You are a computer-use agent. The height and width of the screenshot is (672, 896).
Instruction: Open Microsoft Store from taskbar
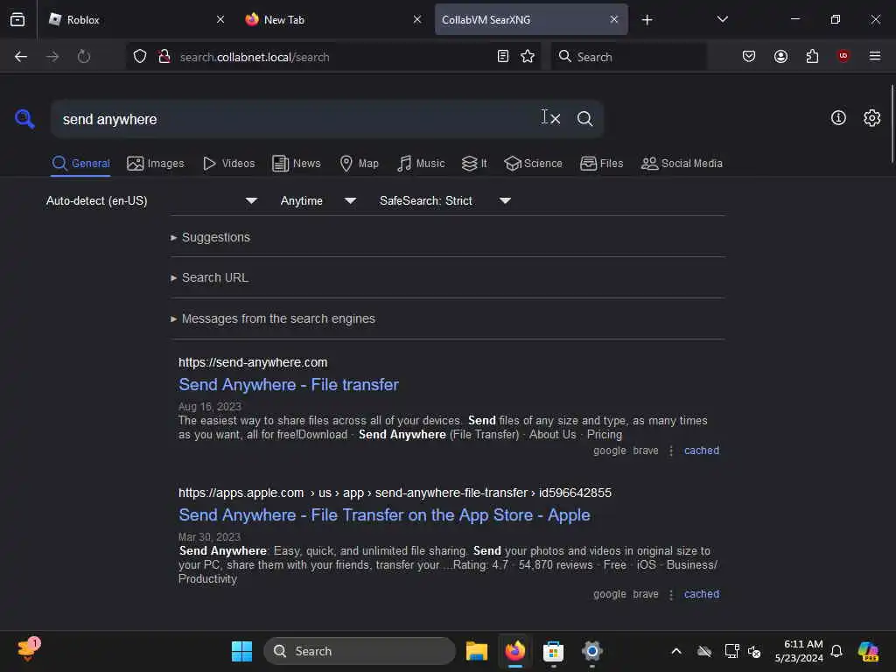553,651
